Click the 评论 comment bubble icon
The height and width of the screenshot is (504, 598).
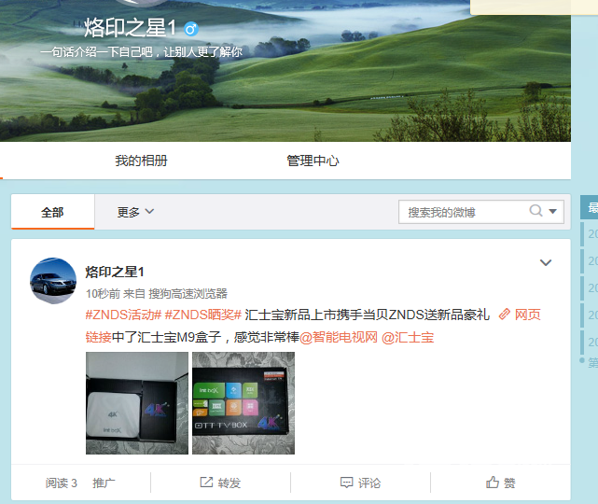[x=346, y=483]
